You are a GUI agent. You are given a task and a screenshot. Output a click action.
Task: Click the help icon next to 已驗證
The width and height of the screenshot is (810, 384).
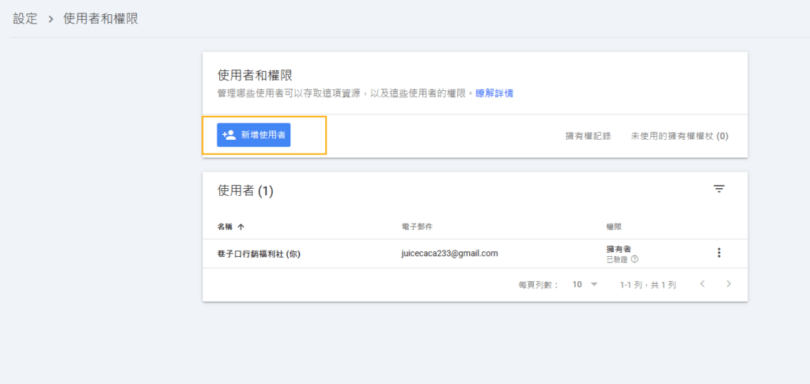[634, 259]
